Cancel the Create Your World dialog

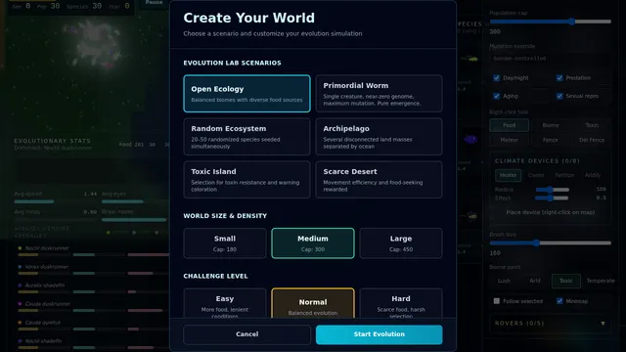pyautogui.click(x=246, y=334)
